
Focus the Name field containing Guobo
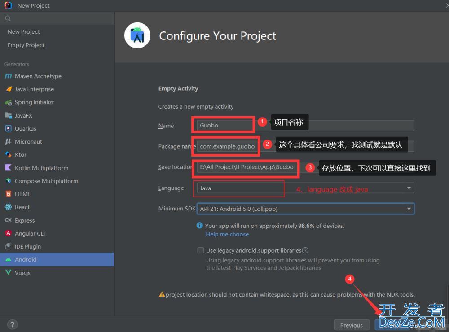pos(305,125)
